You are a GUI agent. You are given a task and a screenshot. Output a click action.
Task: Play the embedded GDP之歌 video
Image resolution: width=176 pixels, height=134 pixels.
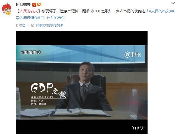(x=82, y=82)
